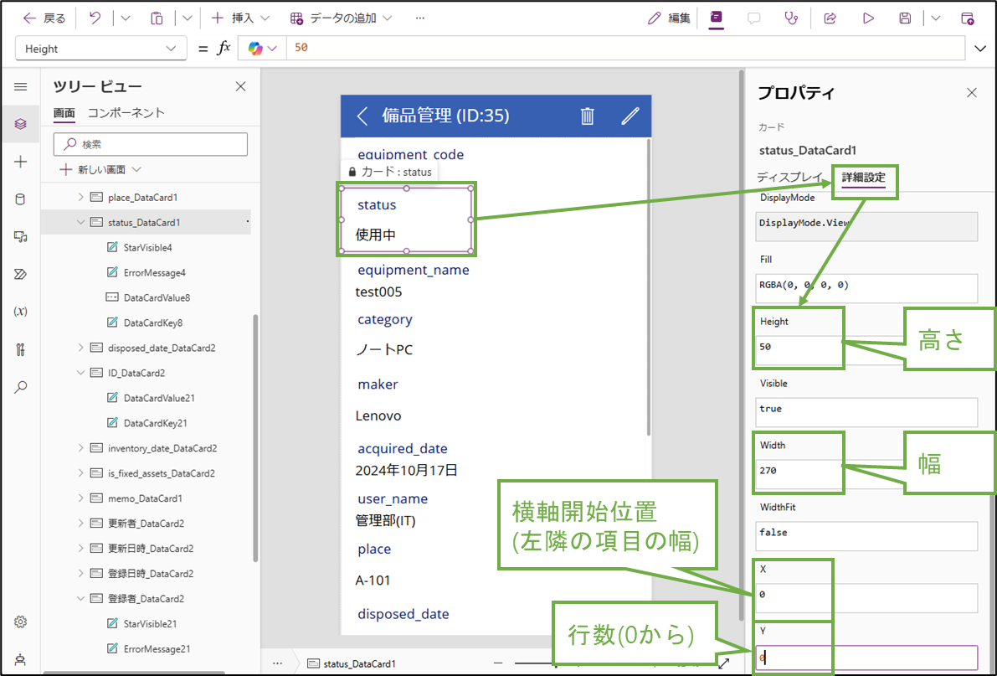Collapse ID_DataCard2 in tree

tap(80, 373)
